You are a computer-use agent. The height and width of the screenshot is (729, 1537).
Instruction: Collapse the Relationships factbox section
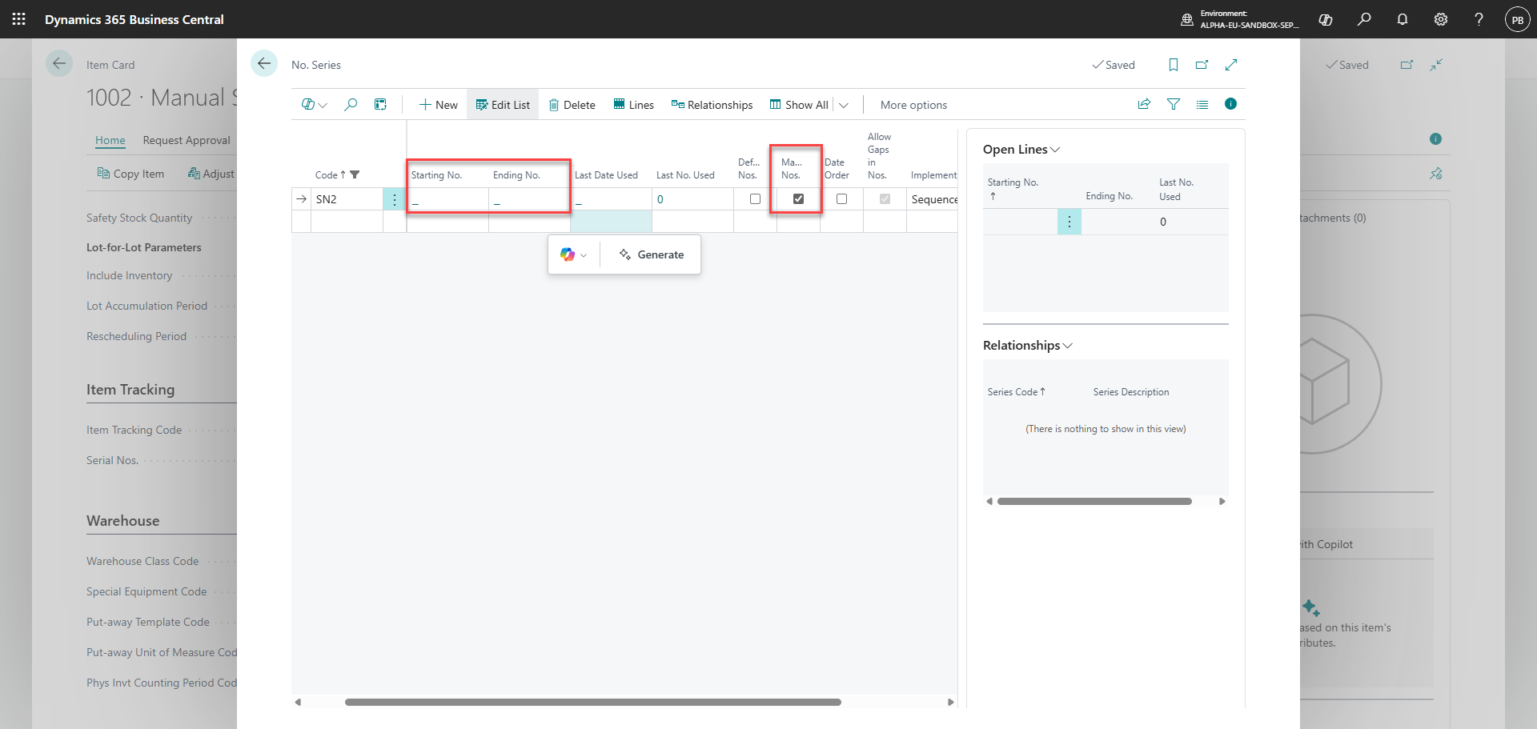click(1028, 346)
